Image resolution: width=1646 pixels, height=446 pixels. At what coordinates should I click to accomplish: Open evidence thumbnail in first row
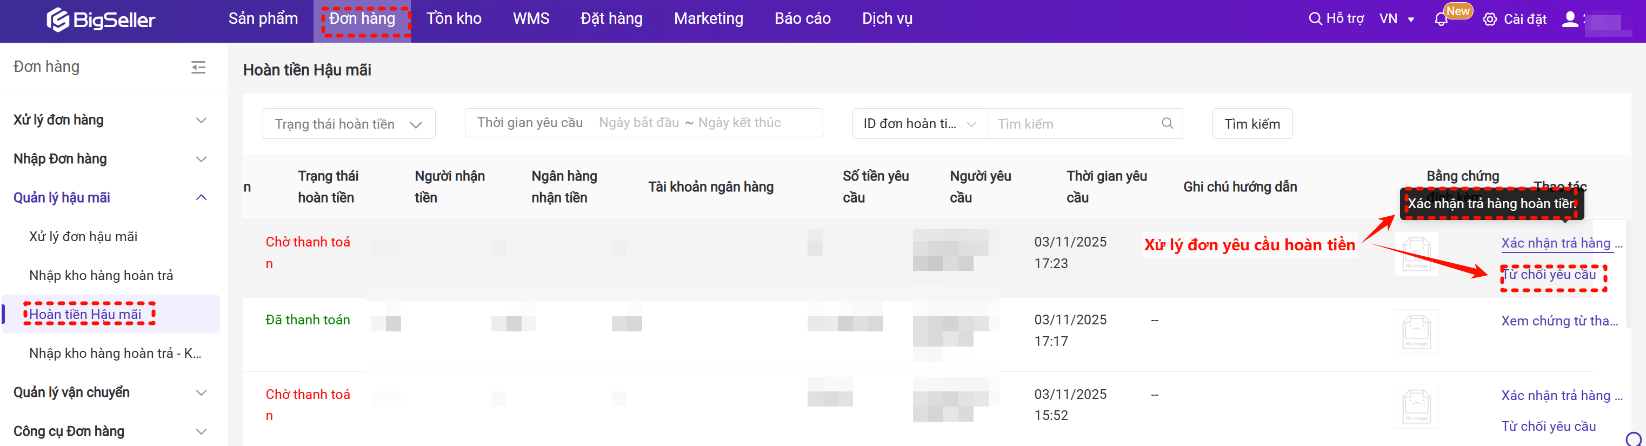(x=1416, y=254)
